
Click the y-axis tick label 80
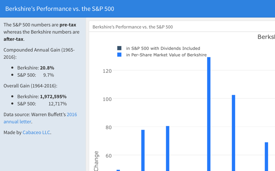(109, 127)
